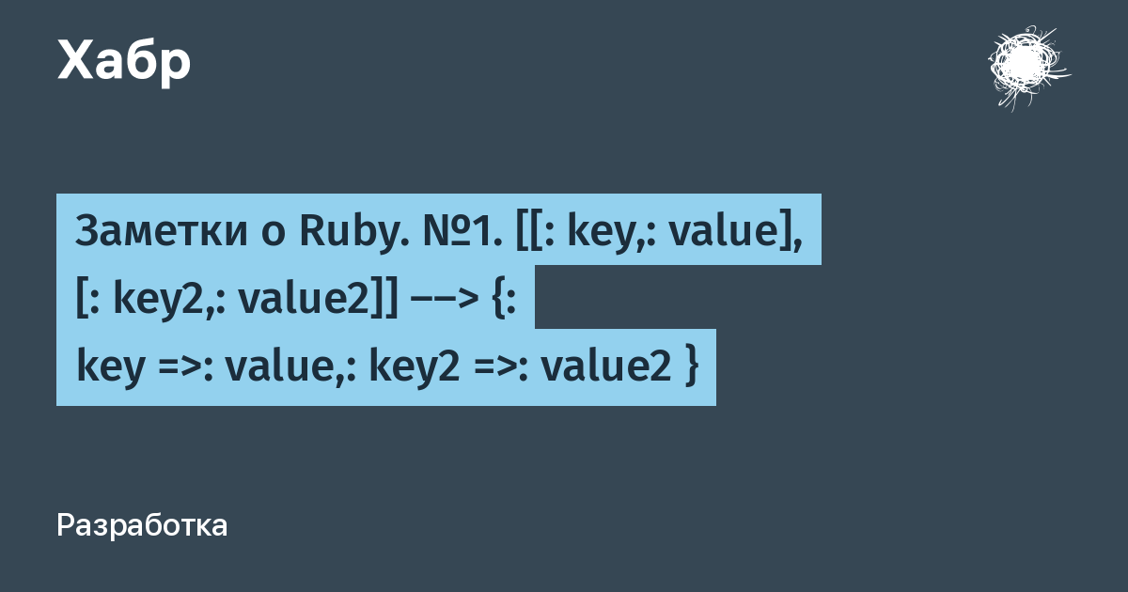Viewport: 1128px width, 592px height.
Task: Click the Хабр logo text
Action: [124, 61]
